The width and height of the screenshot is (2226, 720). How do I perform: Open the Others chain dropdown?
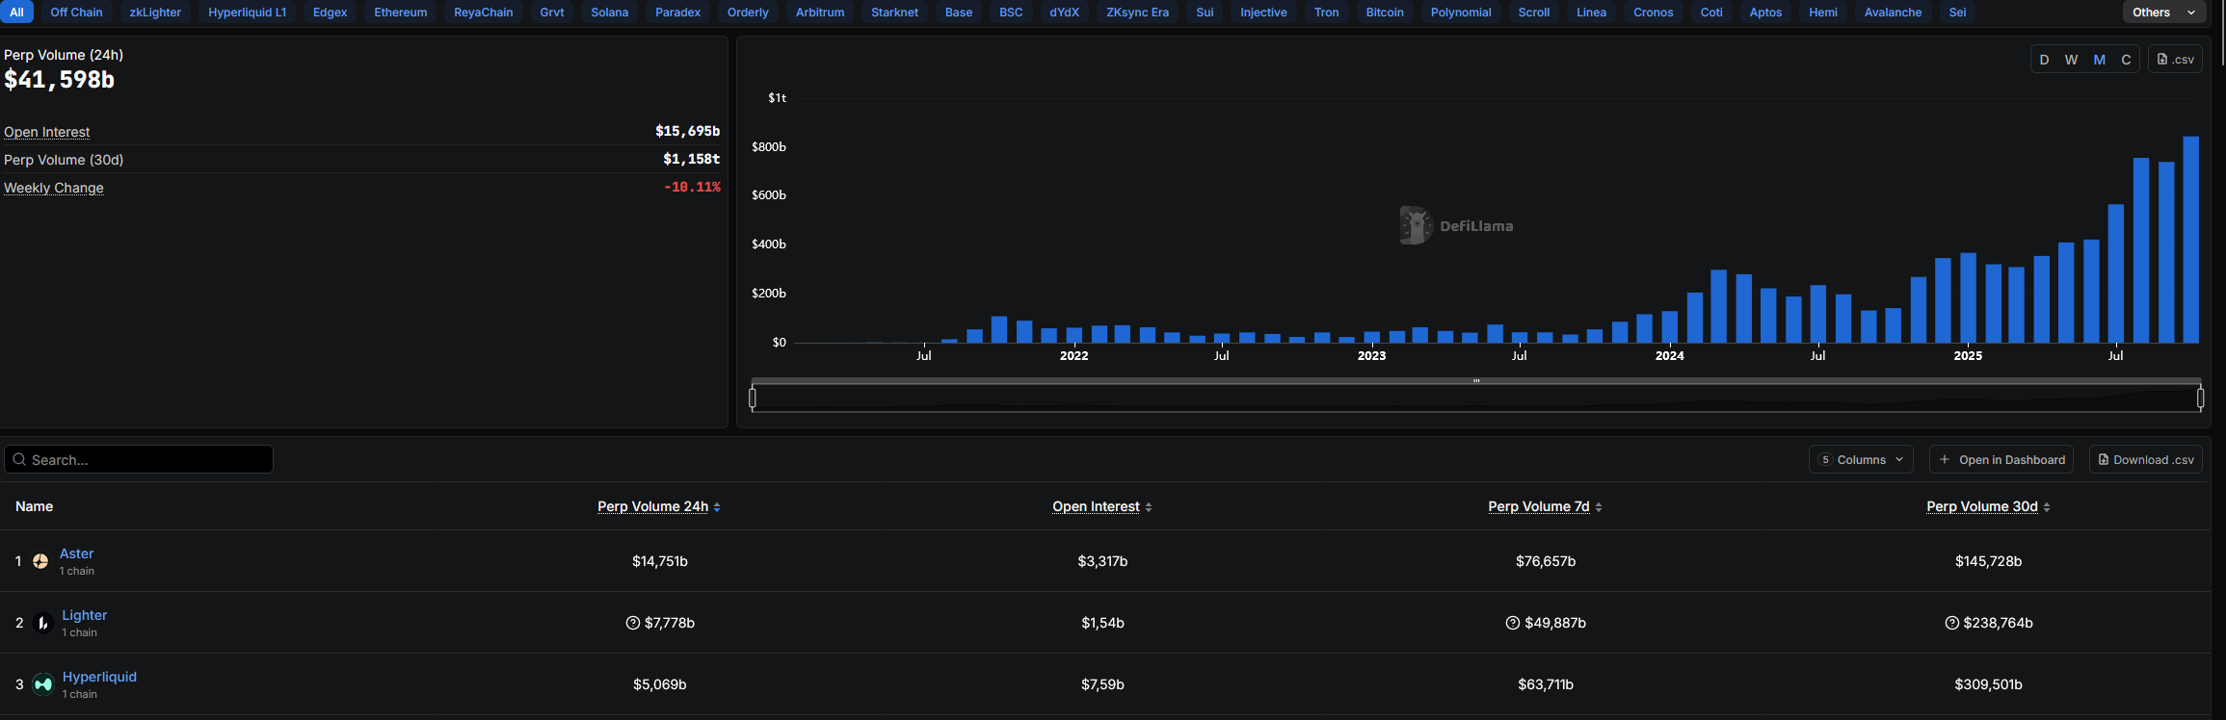(x=2164, y=13)
